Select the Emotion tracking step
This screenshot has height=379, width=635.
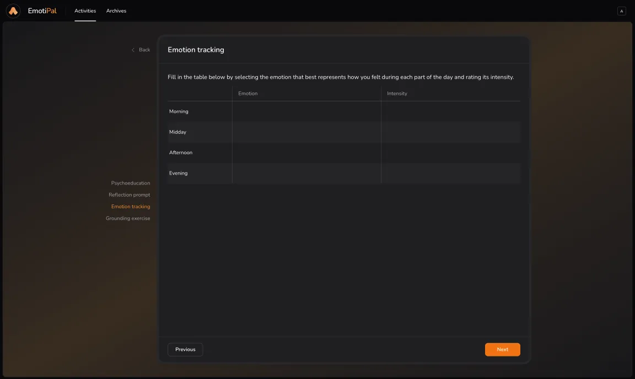[131, 206]
